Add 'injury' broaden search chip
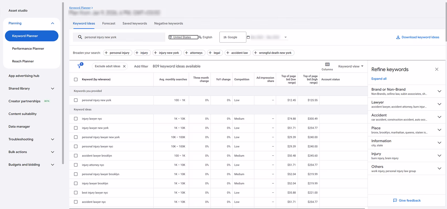The height and width of the screenshot is (209, 447). (x=142, y=53)
